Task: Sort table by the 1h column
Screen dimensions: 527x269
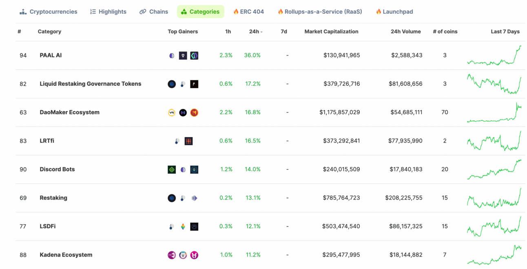Action: tap(228, 31)
